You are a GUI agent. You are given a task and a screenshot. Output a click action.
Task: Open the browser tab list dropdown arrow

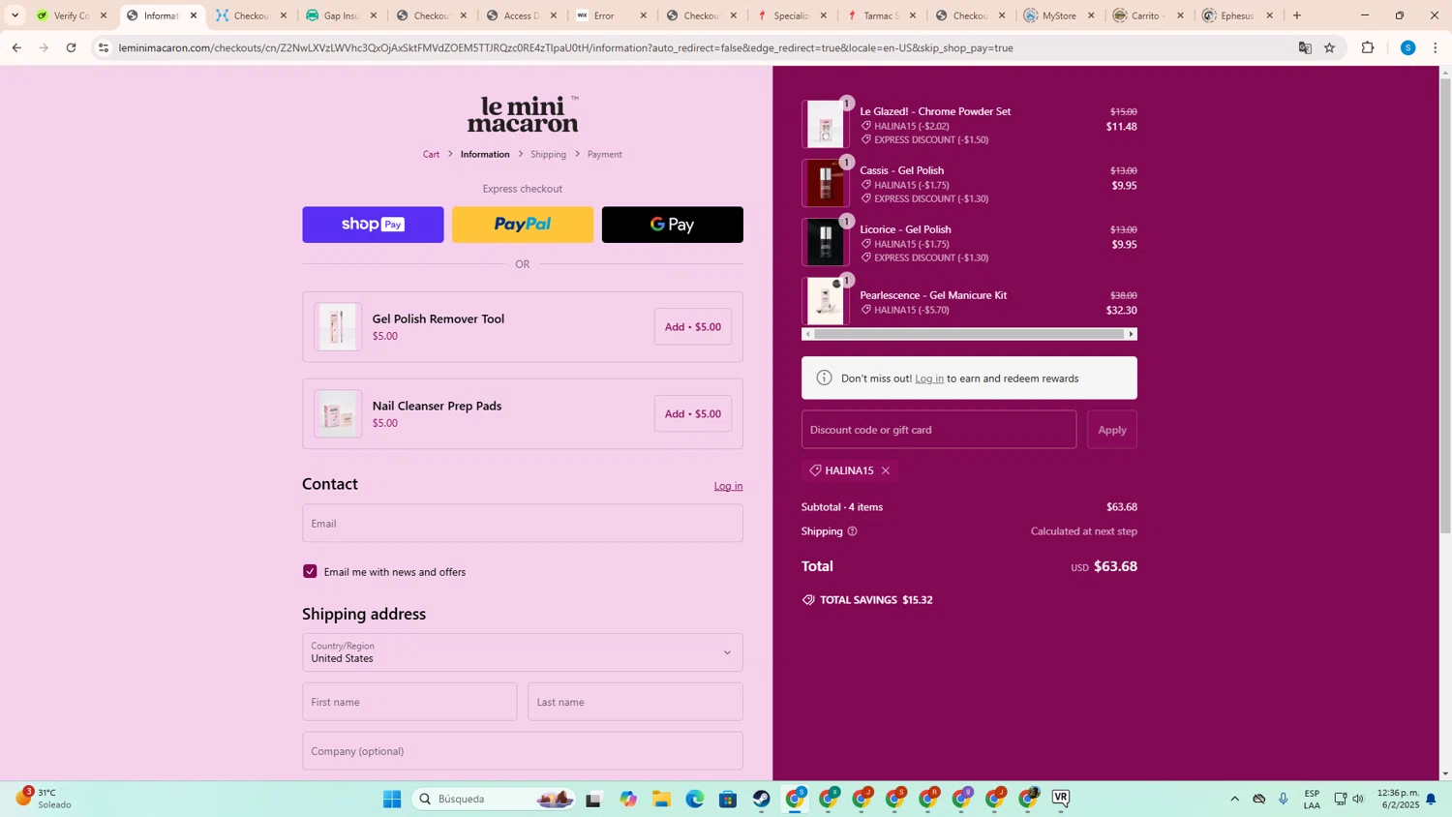click(x=15, y=15)
